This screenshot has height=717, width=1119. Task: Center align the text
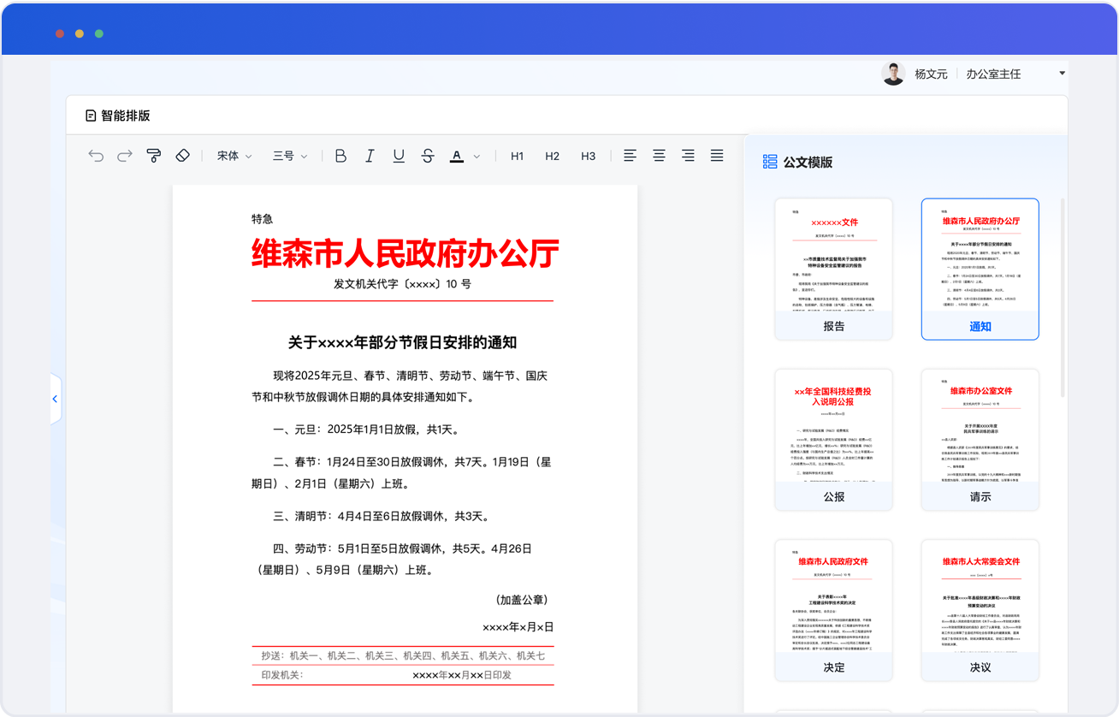click(659, 156)
